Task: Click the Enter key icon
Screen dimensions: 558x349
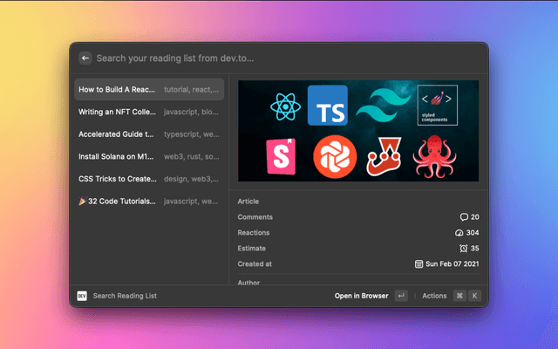Action: pyautogui.click(x=401, y=296)
